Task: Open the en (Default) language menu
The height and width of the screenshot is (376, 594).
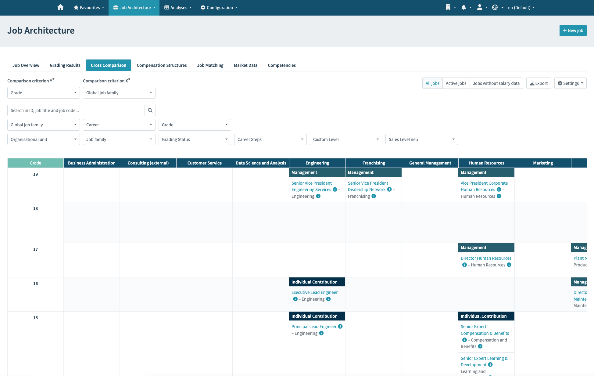Action: pos(521,8)
